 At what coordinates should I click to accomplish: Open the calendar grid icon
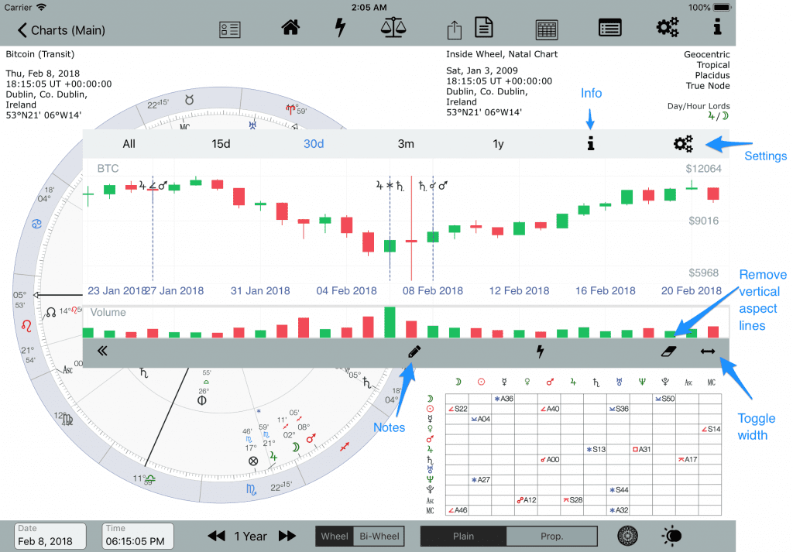pos(546,30)
